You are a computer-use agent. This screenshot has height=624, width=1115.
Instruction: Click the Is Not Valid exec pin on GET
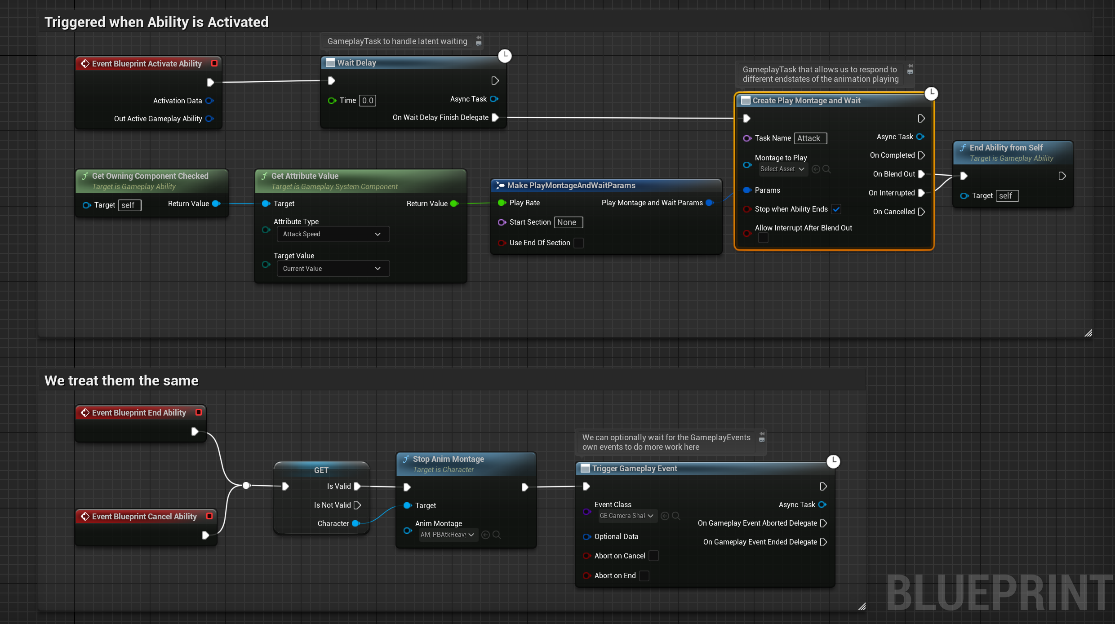[358, 505]
